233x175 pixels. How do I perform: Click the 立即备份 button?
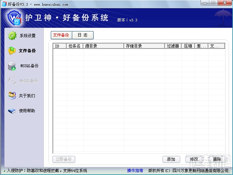click(x=64, y=159)
